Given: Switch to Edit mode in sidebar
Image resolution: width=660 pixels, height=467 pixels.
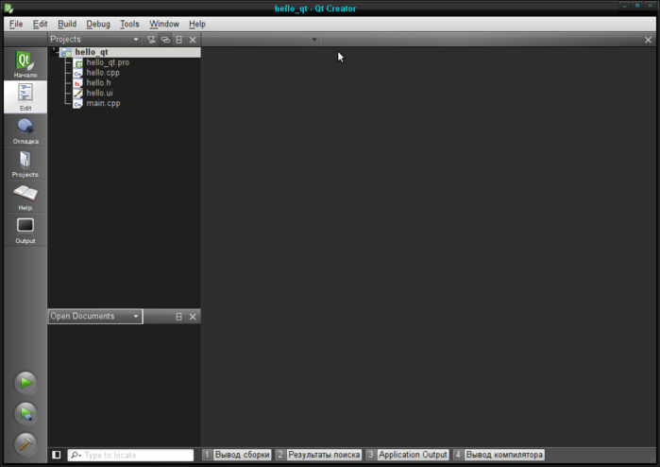Looking at the screenshot, I should (25, 97).
